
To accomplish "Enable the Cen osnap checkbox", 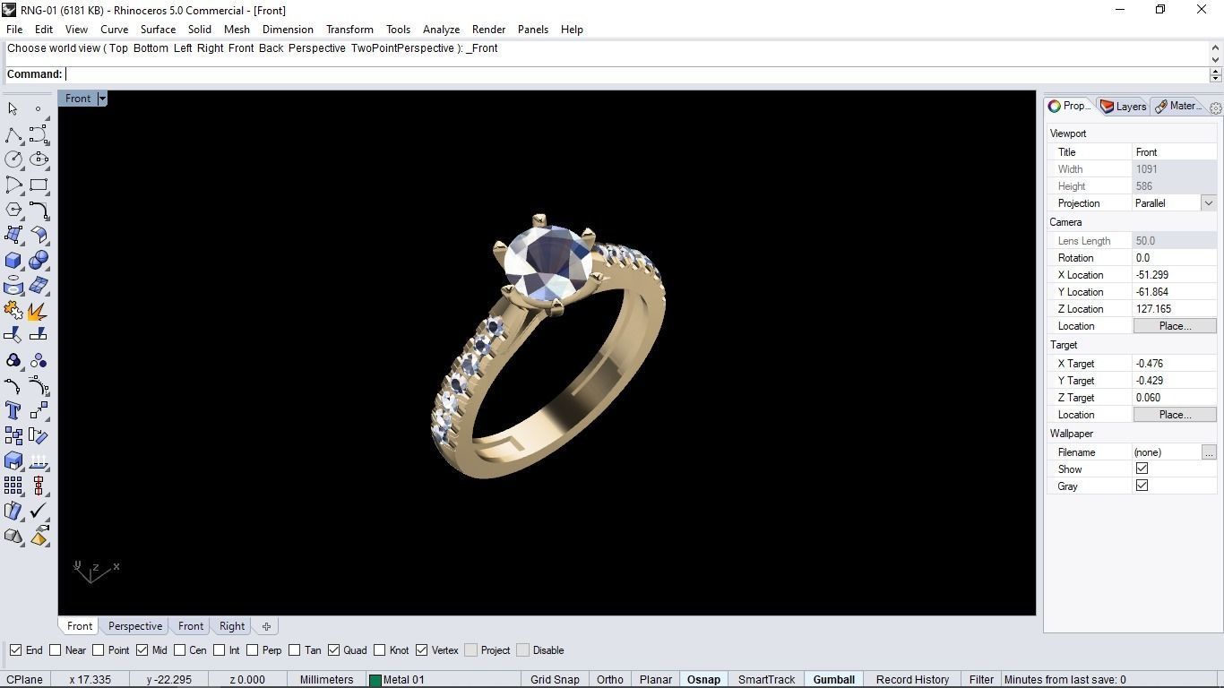I will pos(179,650).
